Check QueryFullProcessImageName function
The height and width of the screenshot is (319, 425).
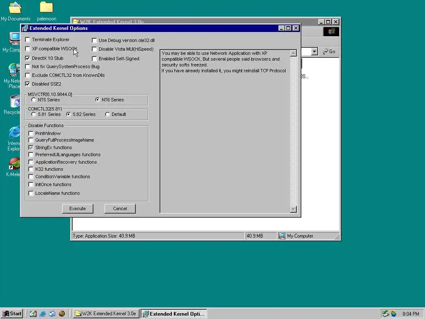[x=31, y=140]
